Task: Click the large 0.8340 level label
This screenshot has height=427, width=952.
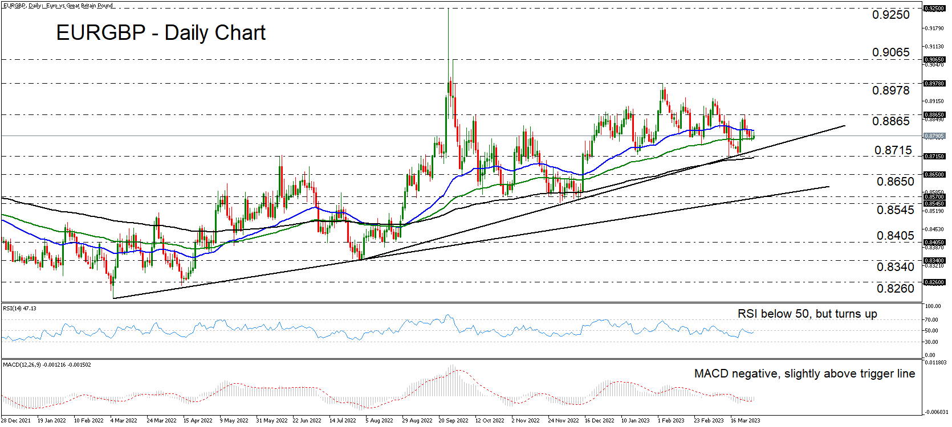Action: (x=896, y=266)
